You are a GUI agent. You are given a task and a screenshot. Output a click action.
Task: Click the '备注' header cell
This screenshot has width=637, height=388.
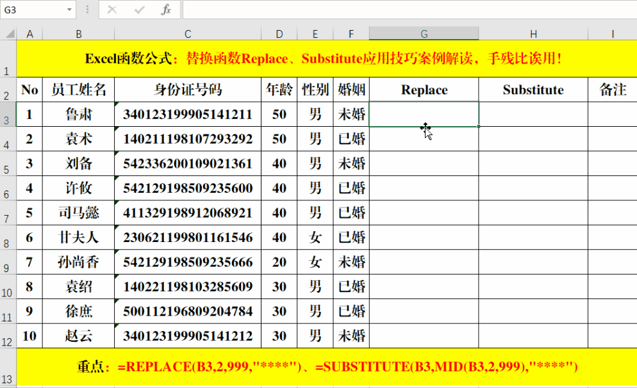(613, 90)
